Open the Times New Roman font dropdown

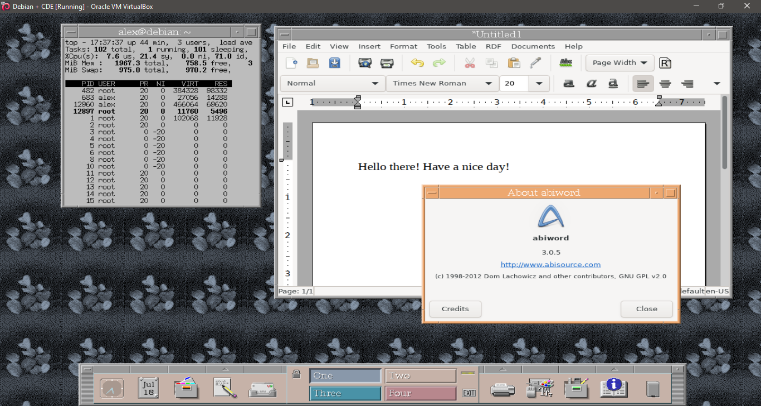click(489, 84)
